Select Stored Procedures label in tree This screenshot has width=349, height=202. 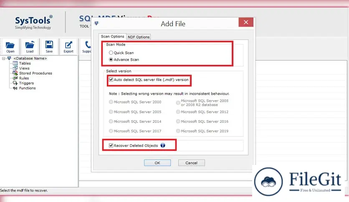(35, 73)
